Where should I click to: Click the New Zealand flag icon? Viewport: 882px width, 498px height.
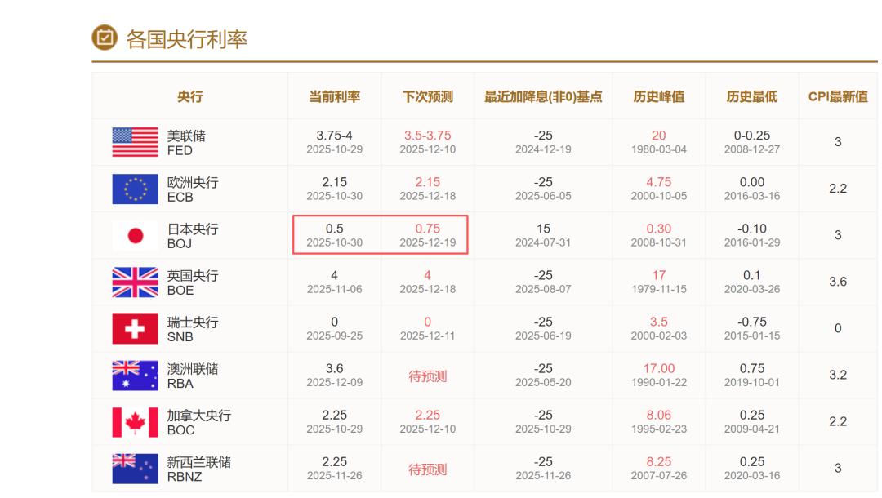pyautogui.click(x=135, y=469)
